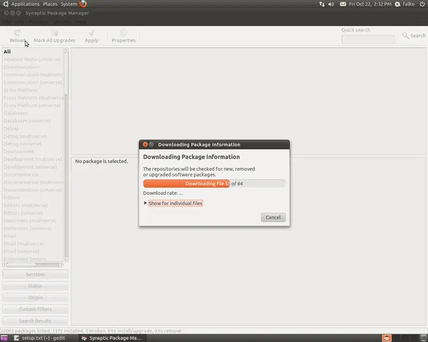Launch Firefox from the top panel
The height and width of the screenshot is (342, 428).
pos(83,4)
